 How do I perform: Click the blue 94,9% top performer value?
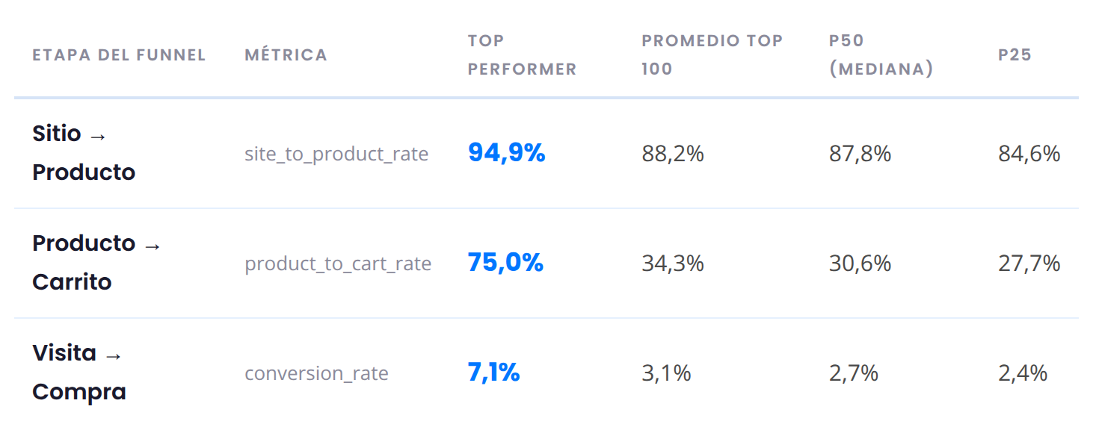point(507,153)
